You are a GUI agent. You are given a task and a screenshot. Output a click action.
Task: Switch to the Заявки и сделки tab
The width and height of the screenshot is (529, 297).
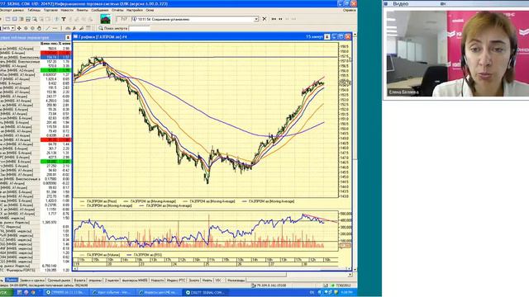point(32,280)
